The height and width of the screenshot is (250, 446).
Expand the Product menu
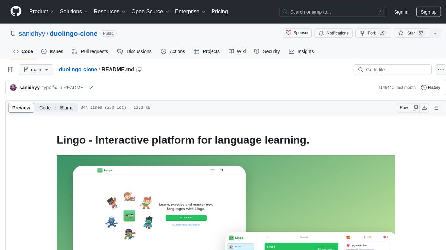click(x=42, y=11)
